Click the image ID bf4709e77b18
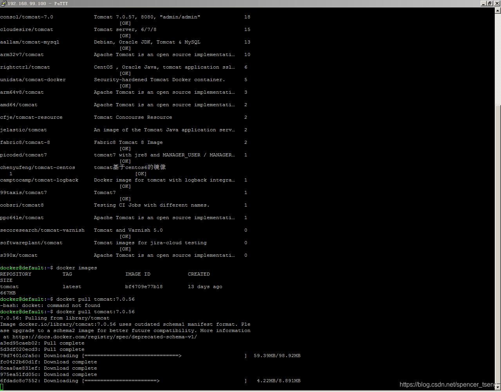This screenshot has height=392, width=501. point(144,287)
